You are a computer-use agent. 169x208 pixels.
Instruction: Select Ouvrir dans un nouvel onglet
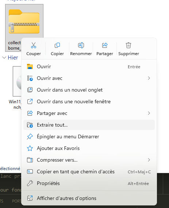tap(89, 90)
